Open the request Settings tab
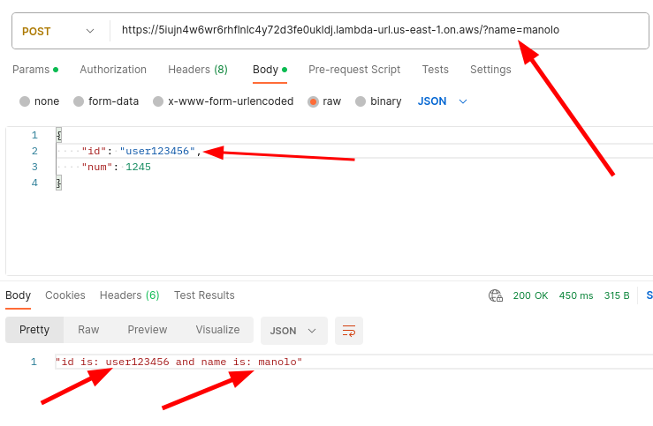This screenshot has height=426, width=653. point(490,70)
